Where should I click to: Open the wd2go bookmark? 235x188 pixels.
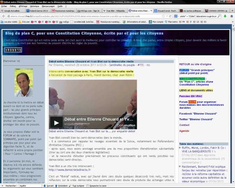pyautogui.click(x=64, y=22)
